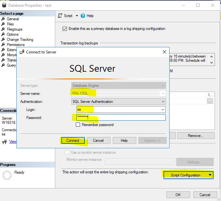Expand the Script dropdown arrow

click(x=77, y=16)
